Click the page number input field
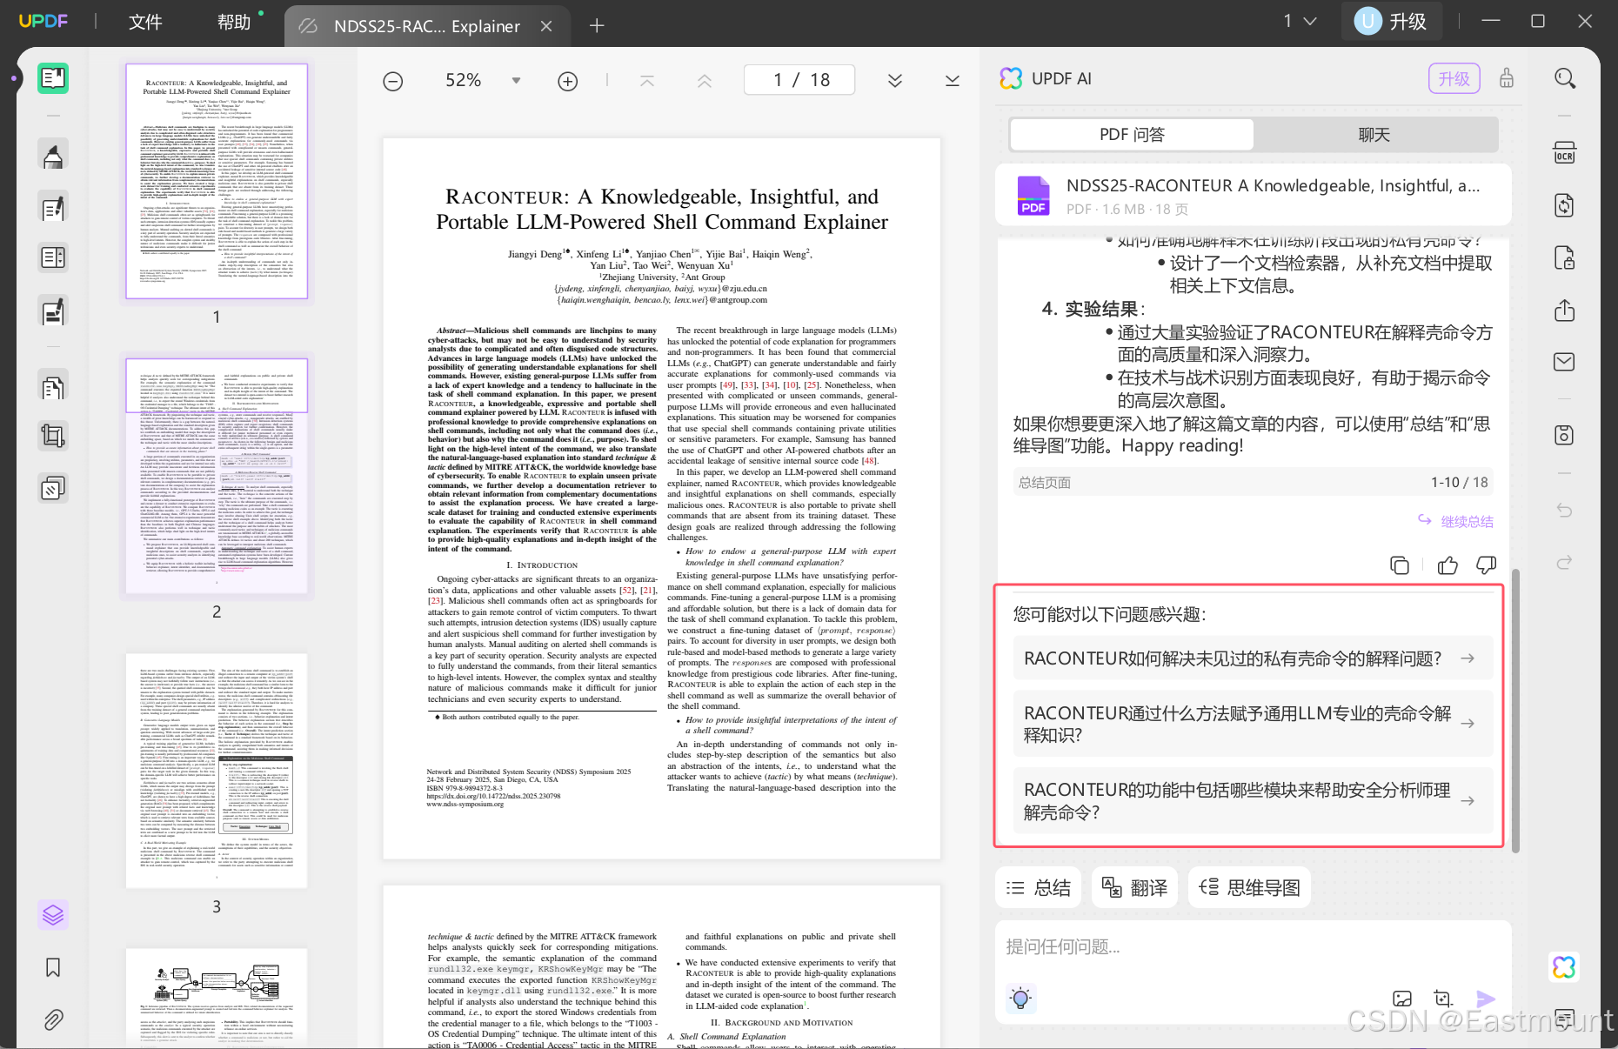This screenshot has height=1049, width=1618. click(x=799, y=80)
